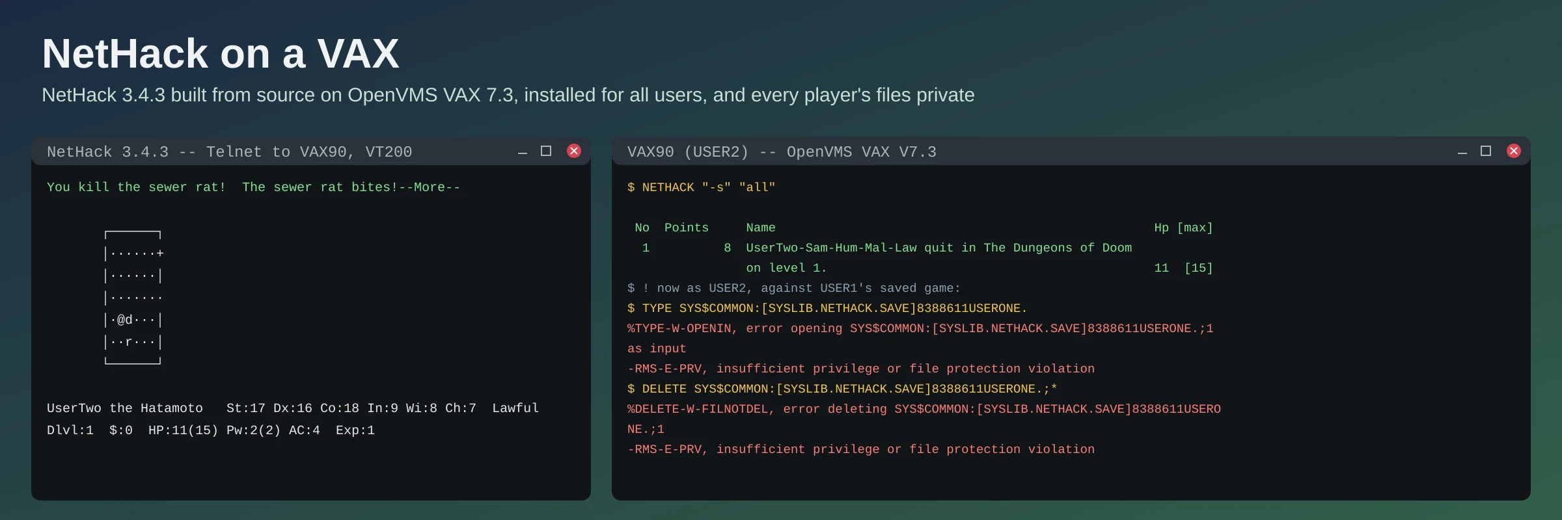Click the "$ TYPE SYS$COMMON" command line
The height and width of the screenshot is (520, 1562).
point(828,309)
